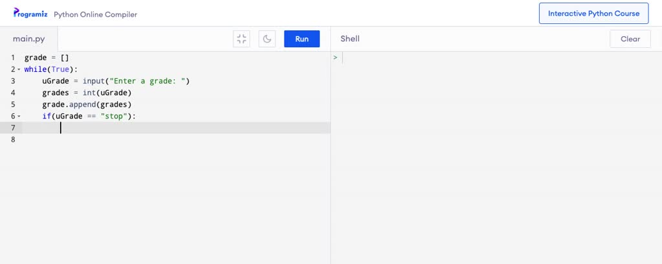Toggle fullscreen editor mode icon
Viewport: 662px width, 264px height.
click(241, 39)
